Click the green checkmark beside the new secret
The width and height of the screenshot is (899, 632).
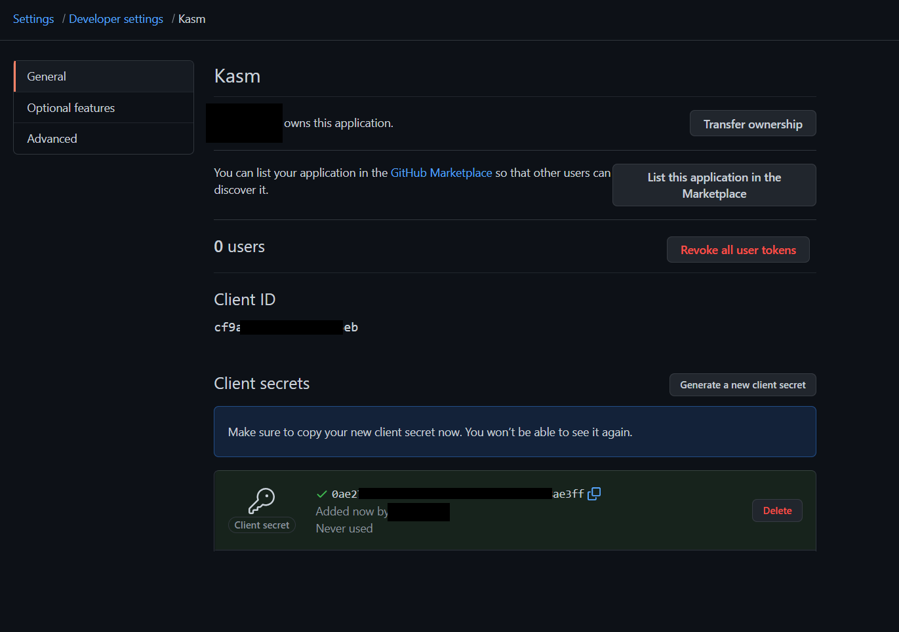point(321,494)
